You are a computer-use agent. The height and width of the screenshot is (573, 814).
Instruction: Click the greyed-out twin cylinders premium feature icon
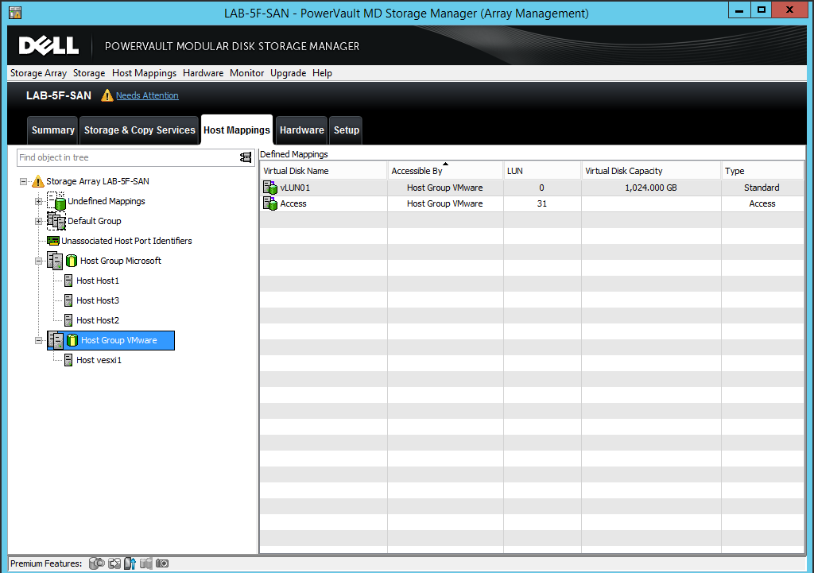point(146,563)
